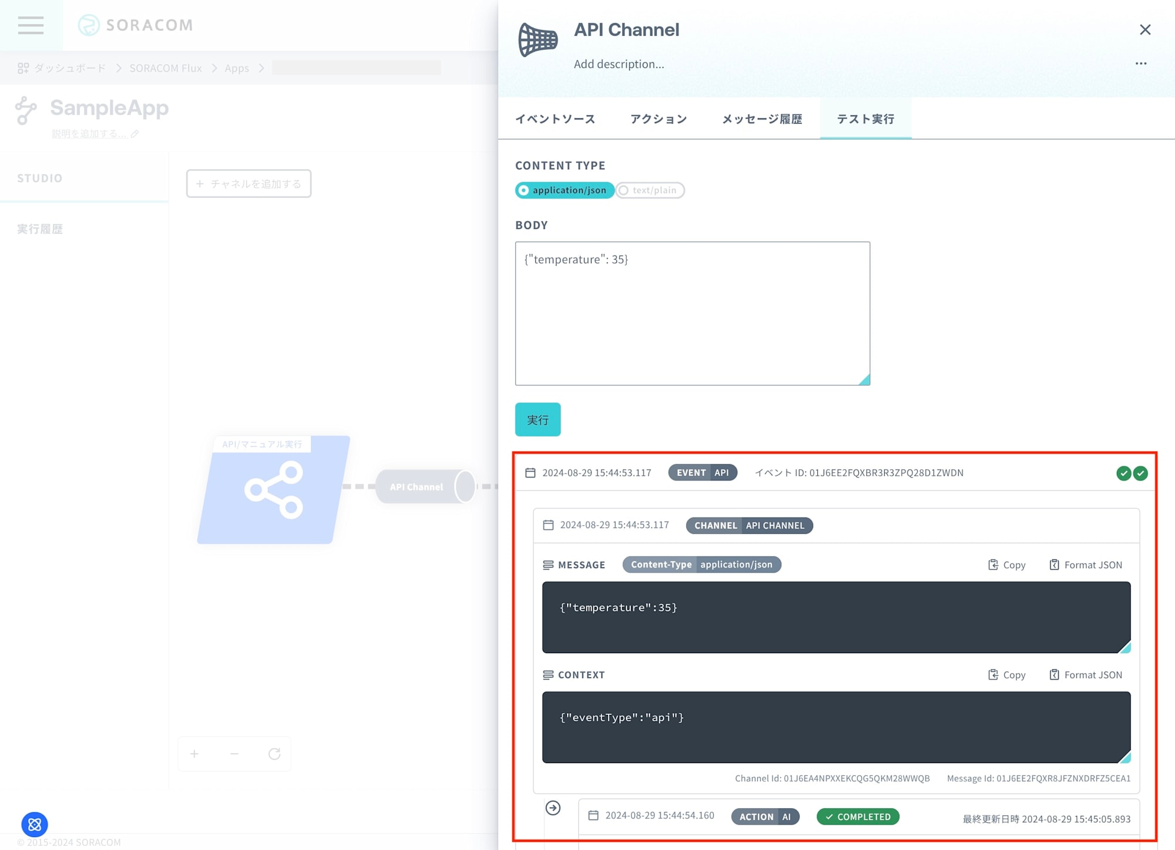Go to ダッシュボード breadcrumb link
This screenshot has width=1175, height=850.
click(x=70, y=68)
